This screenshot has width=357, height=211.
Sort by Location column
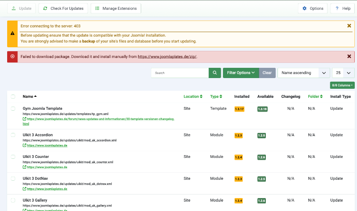(x=193, y=96)
